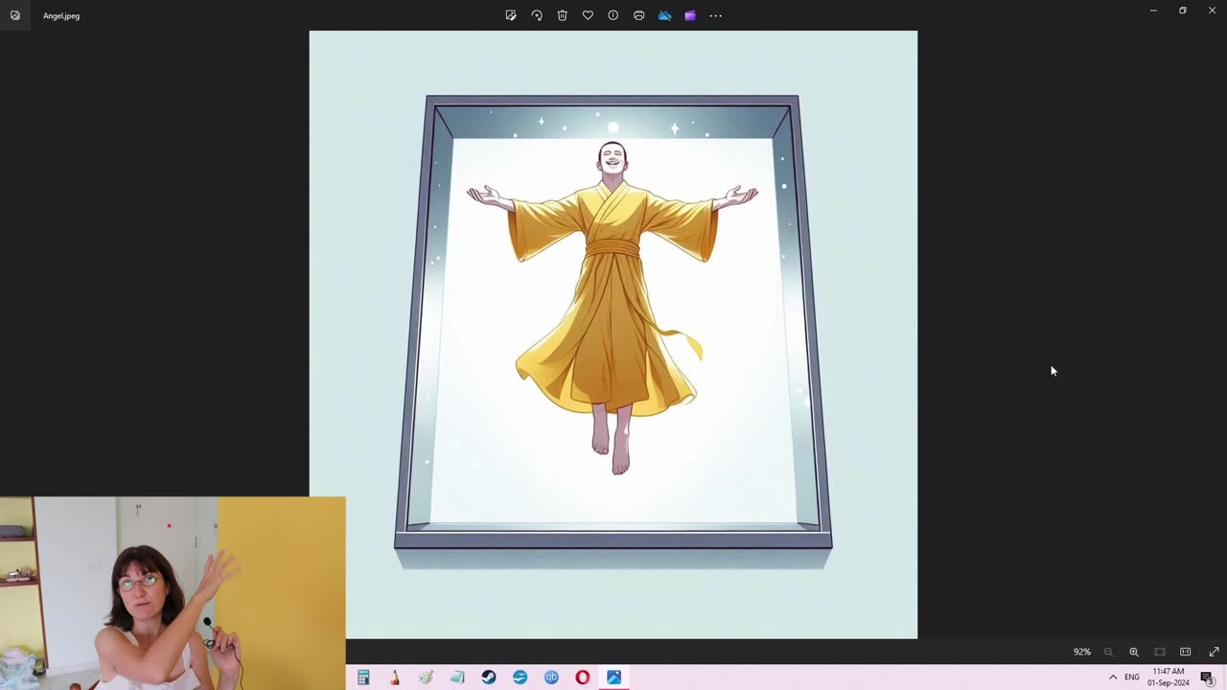Open the Opera browser icon in the taskbar
1227x690 pixels.
[582, 678]
